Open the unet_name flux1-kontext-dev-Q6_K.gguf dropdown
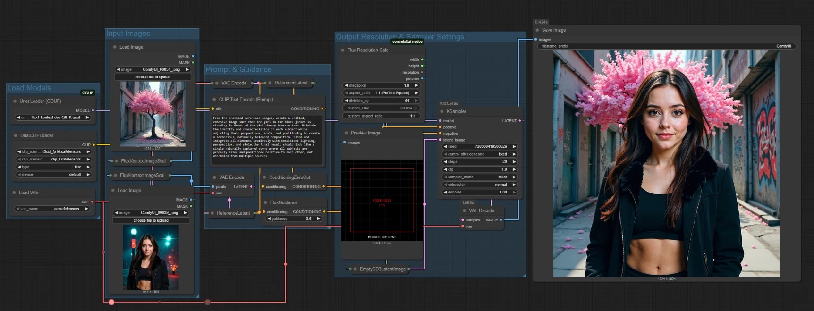Image resolution: width=814 pixels, height=311 pixels. 53,118
